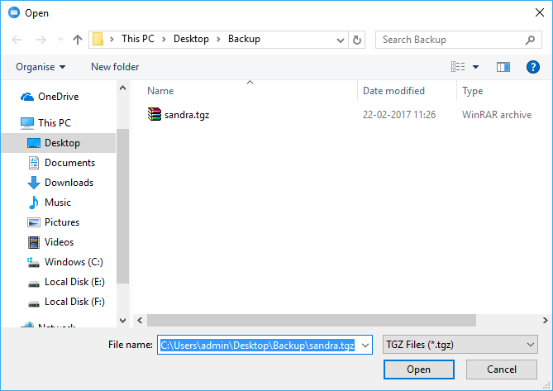Viewport: 553px width, 391px height.
Task: Select the sandra.tgz WinRAR archive file
Action: point(186,115)
